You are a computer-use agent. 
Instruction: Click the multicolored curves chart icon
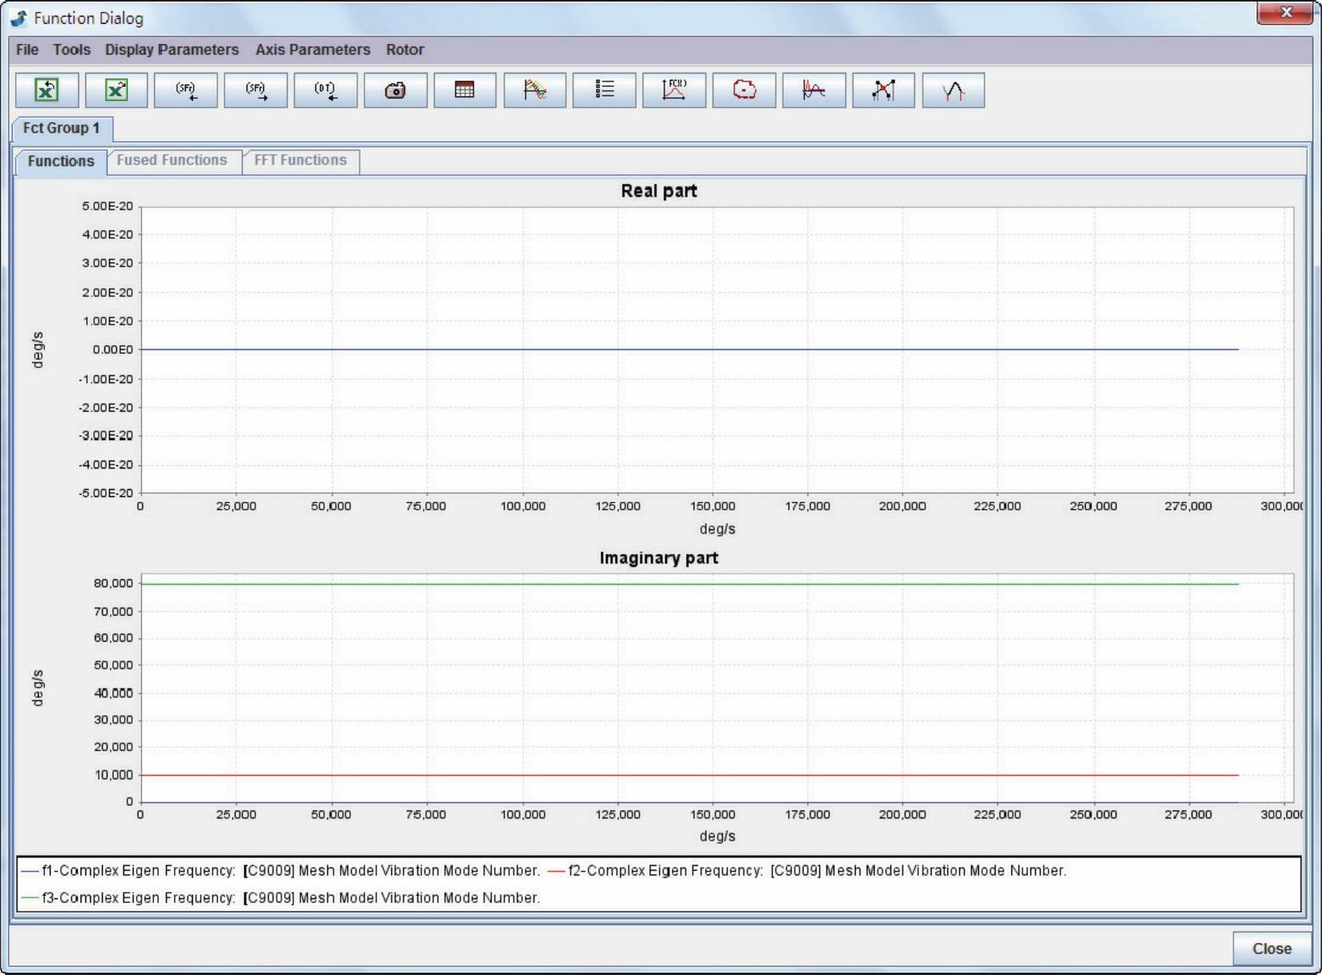534,90
